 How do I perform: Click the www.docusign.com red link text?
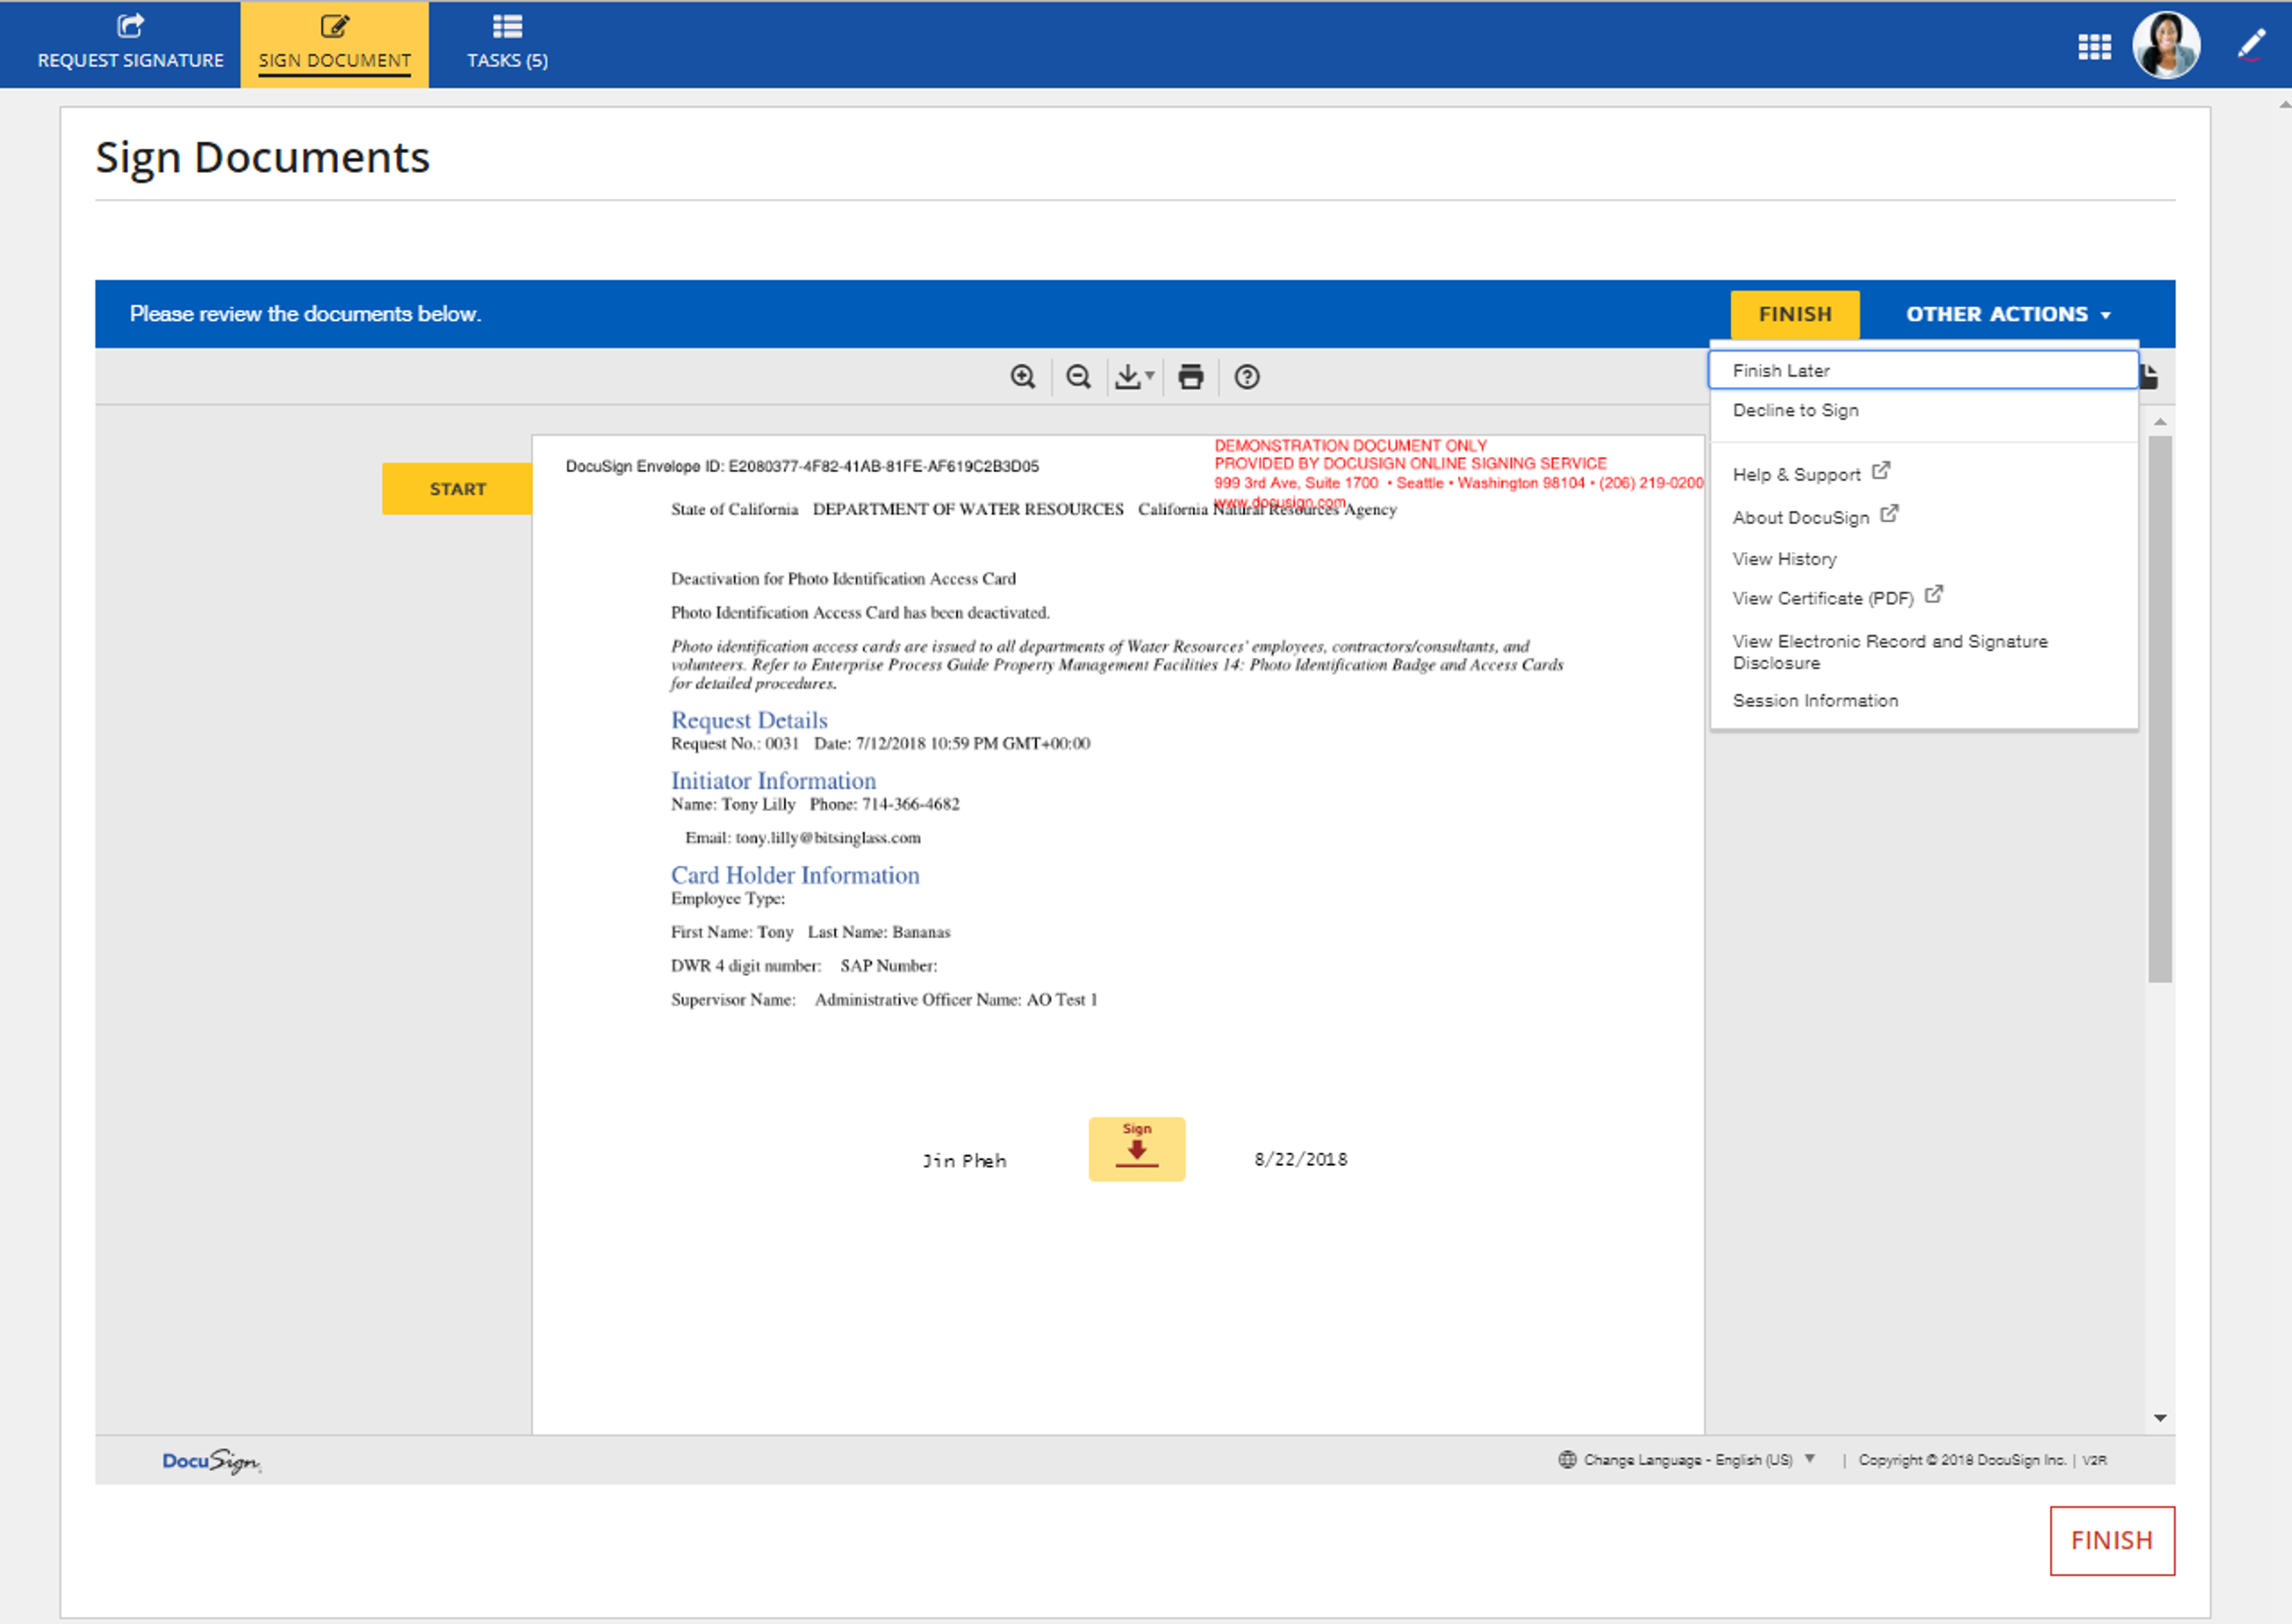tap(1280, 502)
